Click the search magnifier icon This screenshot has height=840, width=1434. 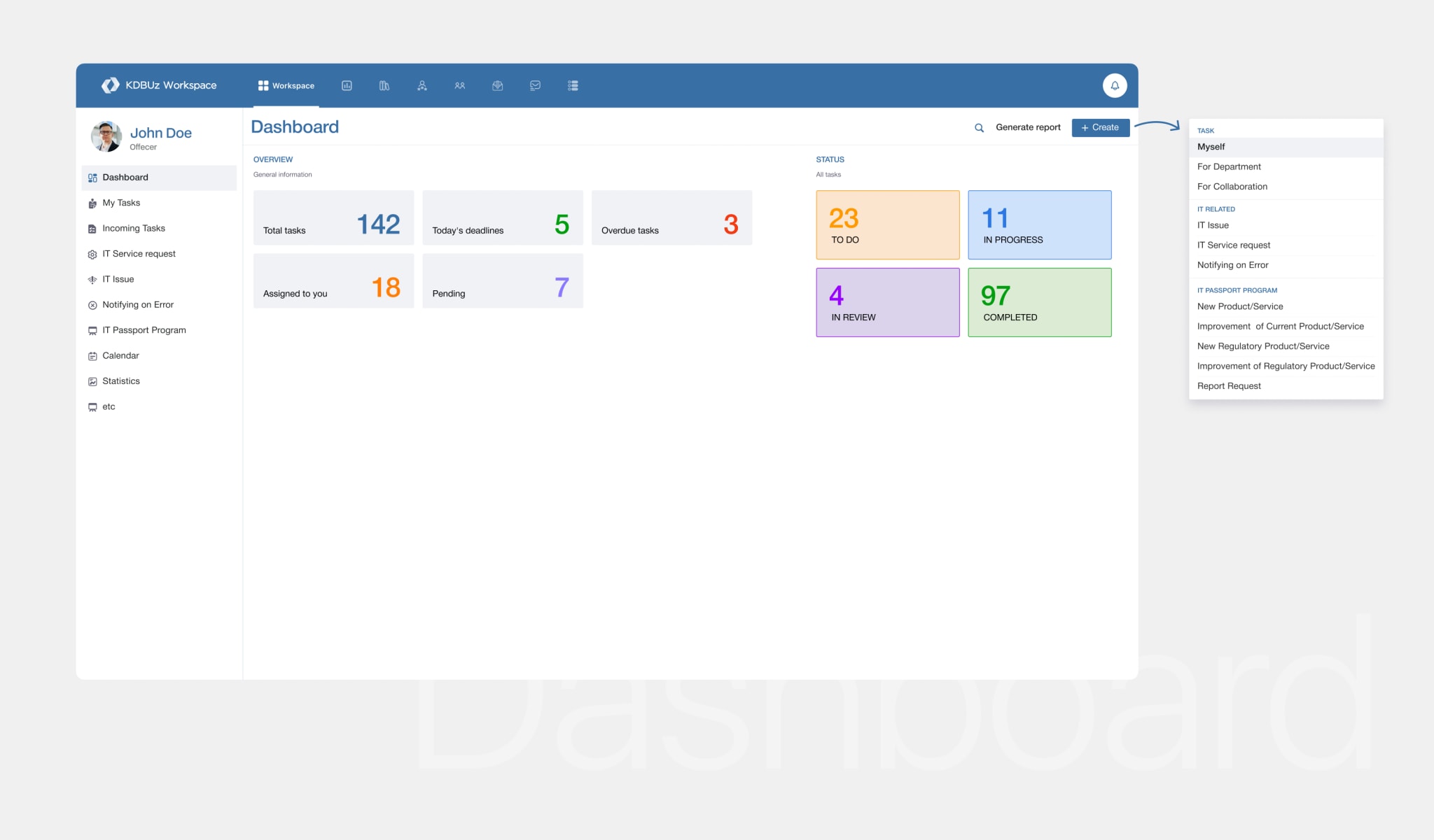click(980, 128)
